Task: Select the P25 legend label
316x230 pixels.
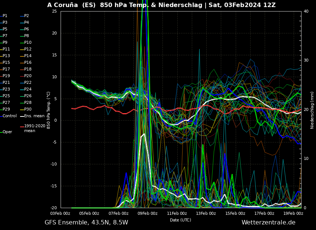Action: click(6, 95)
